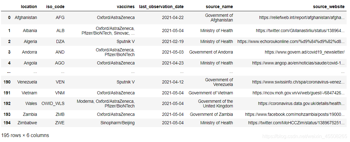Screen dimensions: 350x142
Task: Click the source_website column header
Action: (329, 7)
